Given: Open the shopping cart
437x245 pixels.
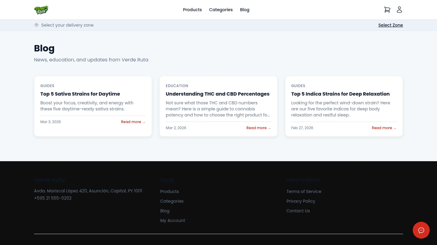Looking at the screenshot, I should [387, 10].
